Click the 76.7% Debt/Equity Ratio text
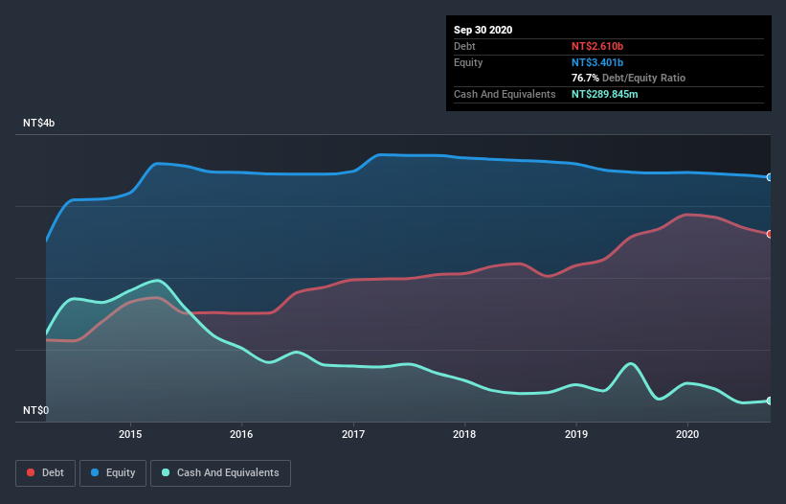786x504 pixels. tap(628, 79)
